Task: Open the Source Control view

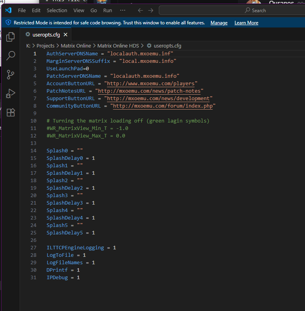Action: pos(11,75)
